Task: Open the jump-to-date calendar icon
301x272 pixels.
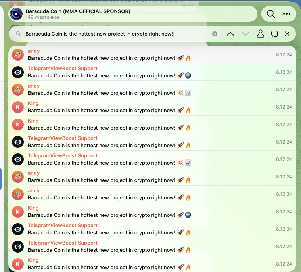Action: point(274,34)
